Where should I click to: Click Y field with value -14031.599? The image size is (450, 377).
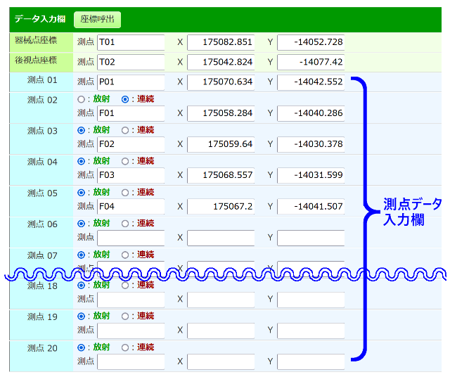pos(311,174)
